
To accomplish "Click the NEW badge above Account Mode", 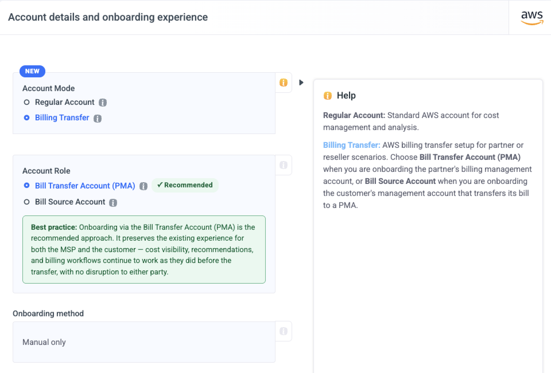I will (32, 71).
